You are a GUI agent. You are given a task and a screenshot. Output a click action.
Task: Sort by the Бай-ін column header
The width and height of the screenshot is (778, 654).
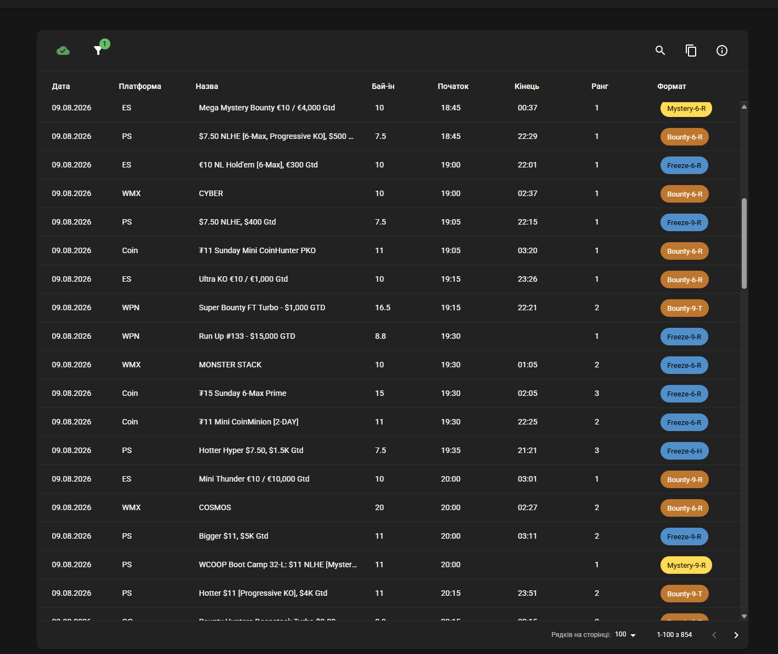pyautogui.click(x=383, y=86)
